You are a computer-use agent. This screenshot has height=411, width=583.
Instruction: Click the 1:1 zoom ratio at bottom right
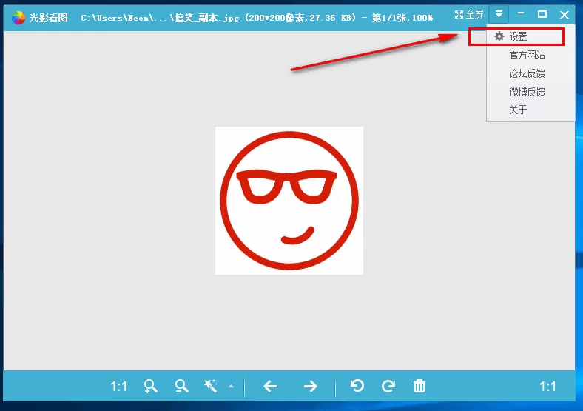(x=547, y=387)
